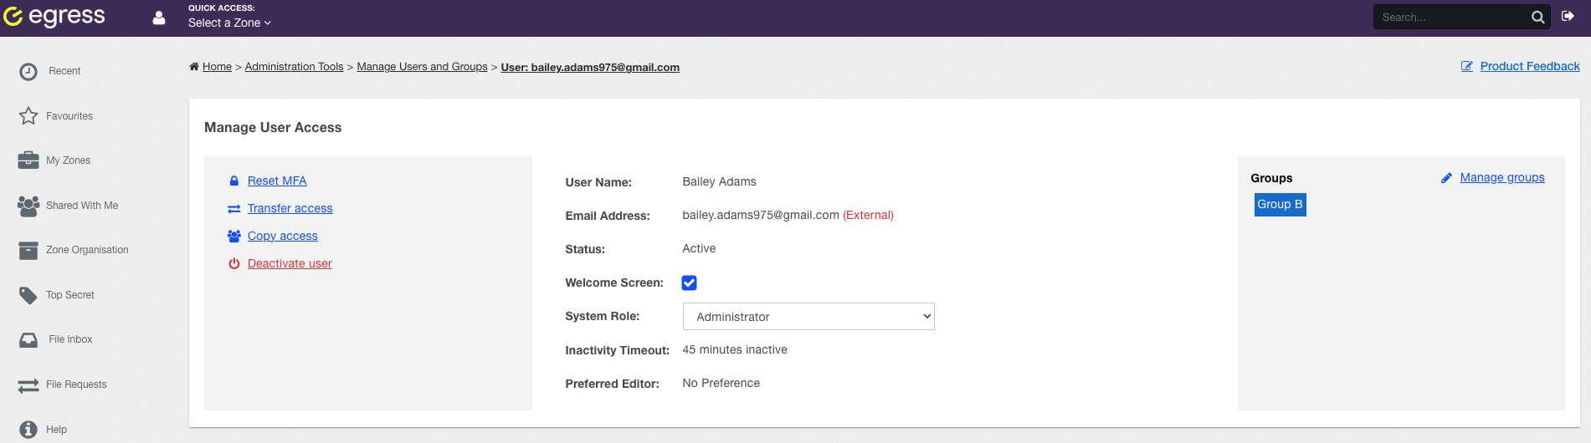Click the Zone Organisation archive icon

click(x=28, y=250)
